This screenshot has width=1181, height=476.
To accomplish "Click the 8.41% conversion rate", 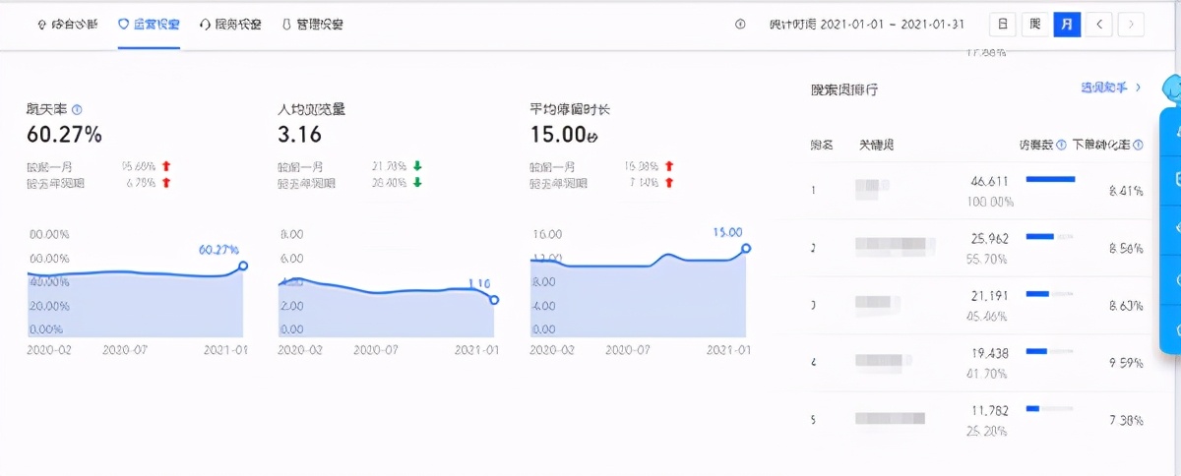I will tap(1125, 191).
